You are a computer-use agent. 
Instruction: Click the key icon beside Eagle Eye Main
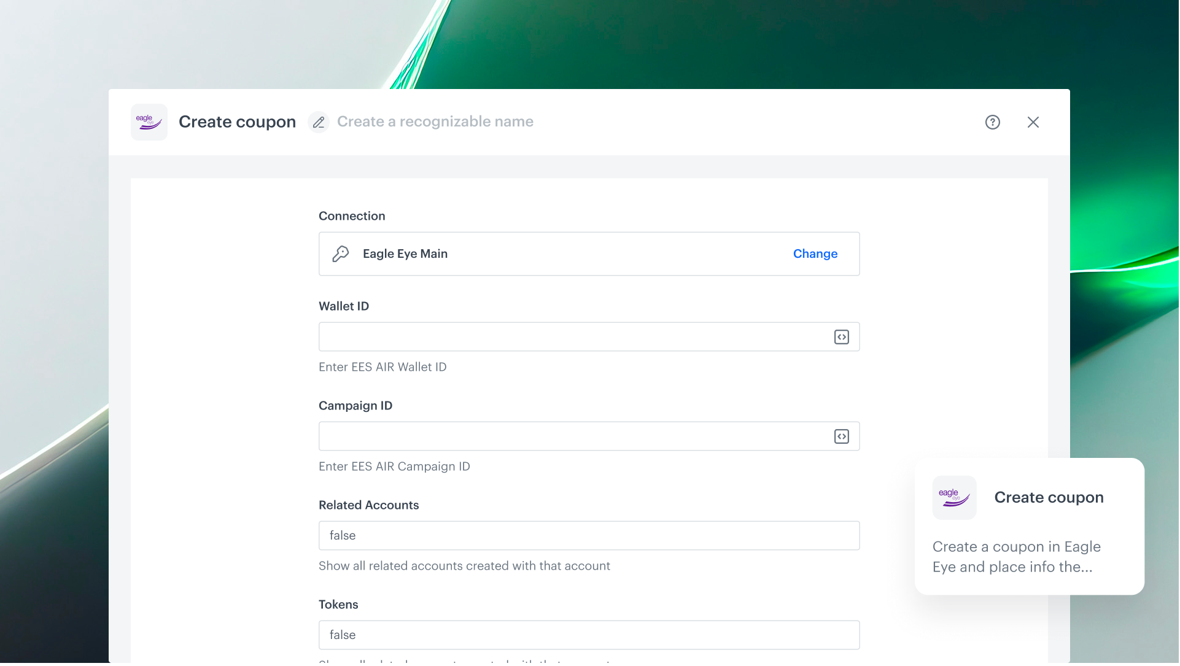(x=341, y=254)
